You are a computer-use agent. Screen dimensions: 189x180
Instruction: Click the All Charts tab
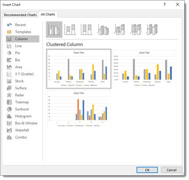(48, 14)
